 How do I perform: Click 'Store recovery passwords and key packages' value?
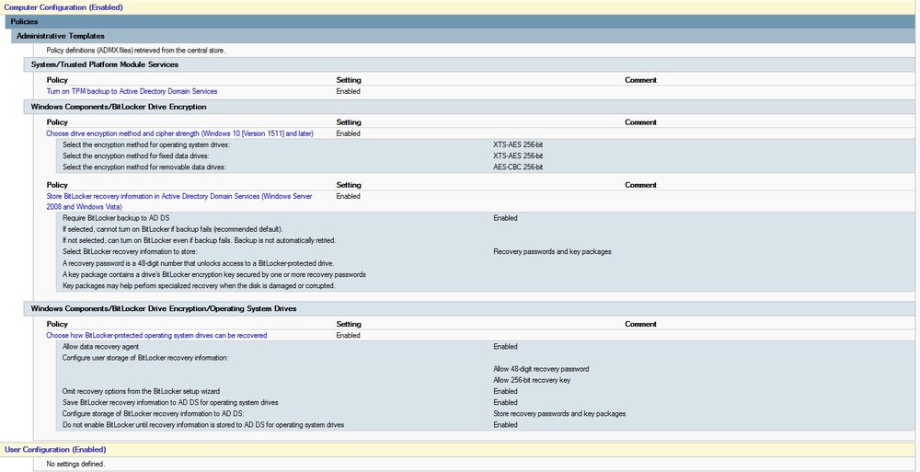[x=559, y=414]
